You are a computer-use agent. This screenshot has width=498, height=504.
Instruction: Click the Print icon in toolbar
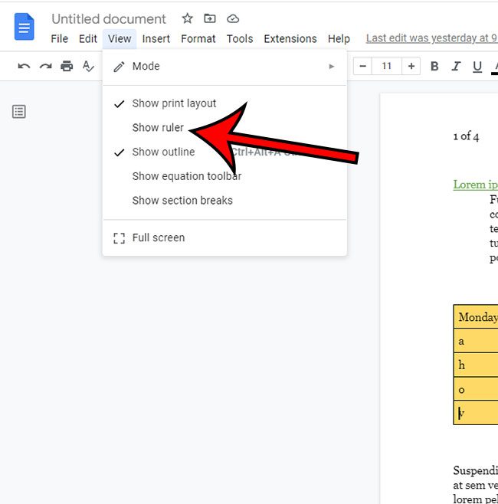click(67, 67)
